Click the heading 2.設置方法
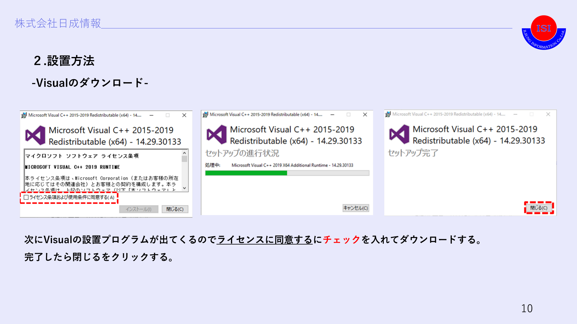577x324 pixels. coord(64,61)
